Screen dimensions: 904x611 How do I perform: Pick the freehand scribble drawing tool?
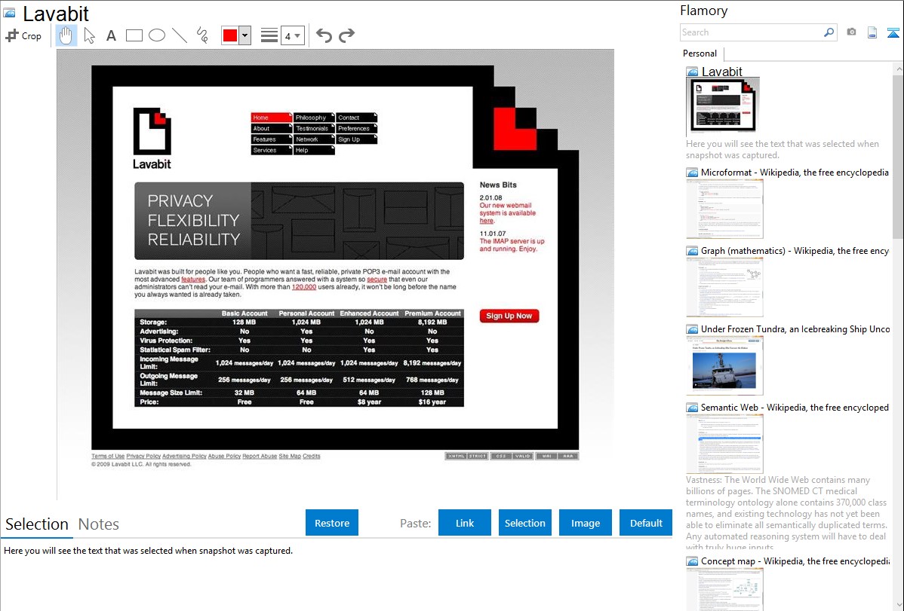(202, 35)
